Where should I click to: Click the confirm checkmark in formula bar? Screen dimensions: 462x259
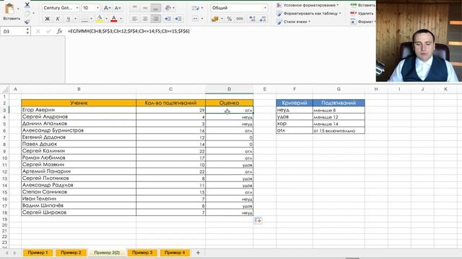(48, 31)
